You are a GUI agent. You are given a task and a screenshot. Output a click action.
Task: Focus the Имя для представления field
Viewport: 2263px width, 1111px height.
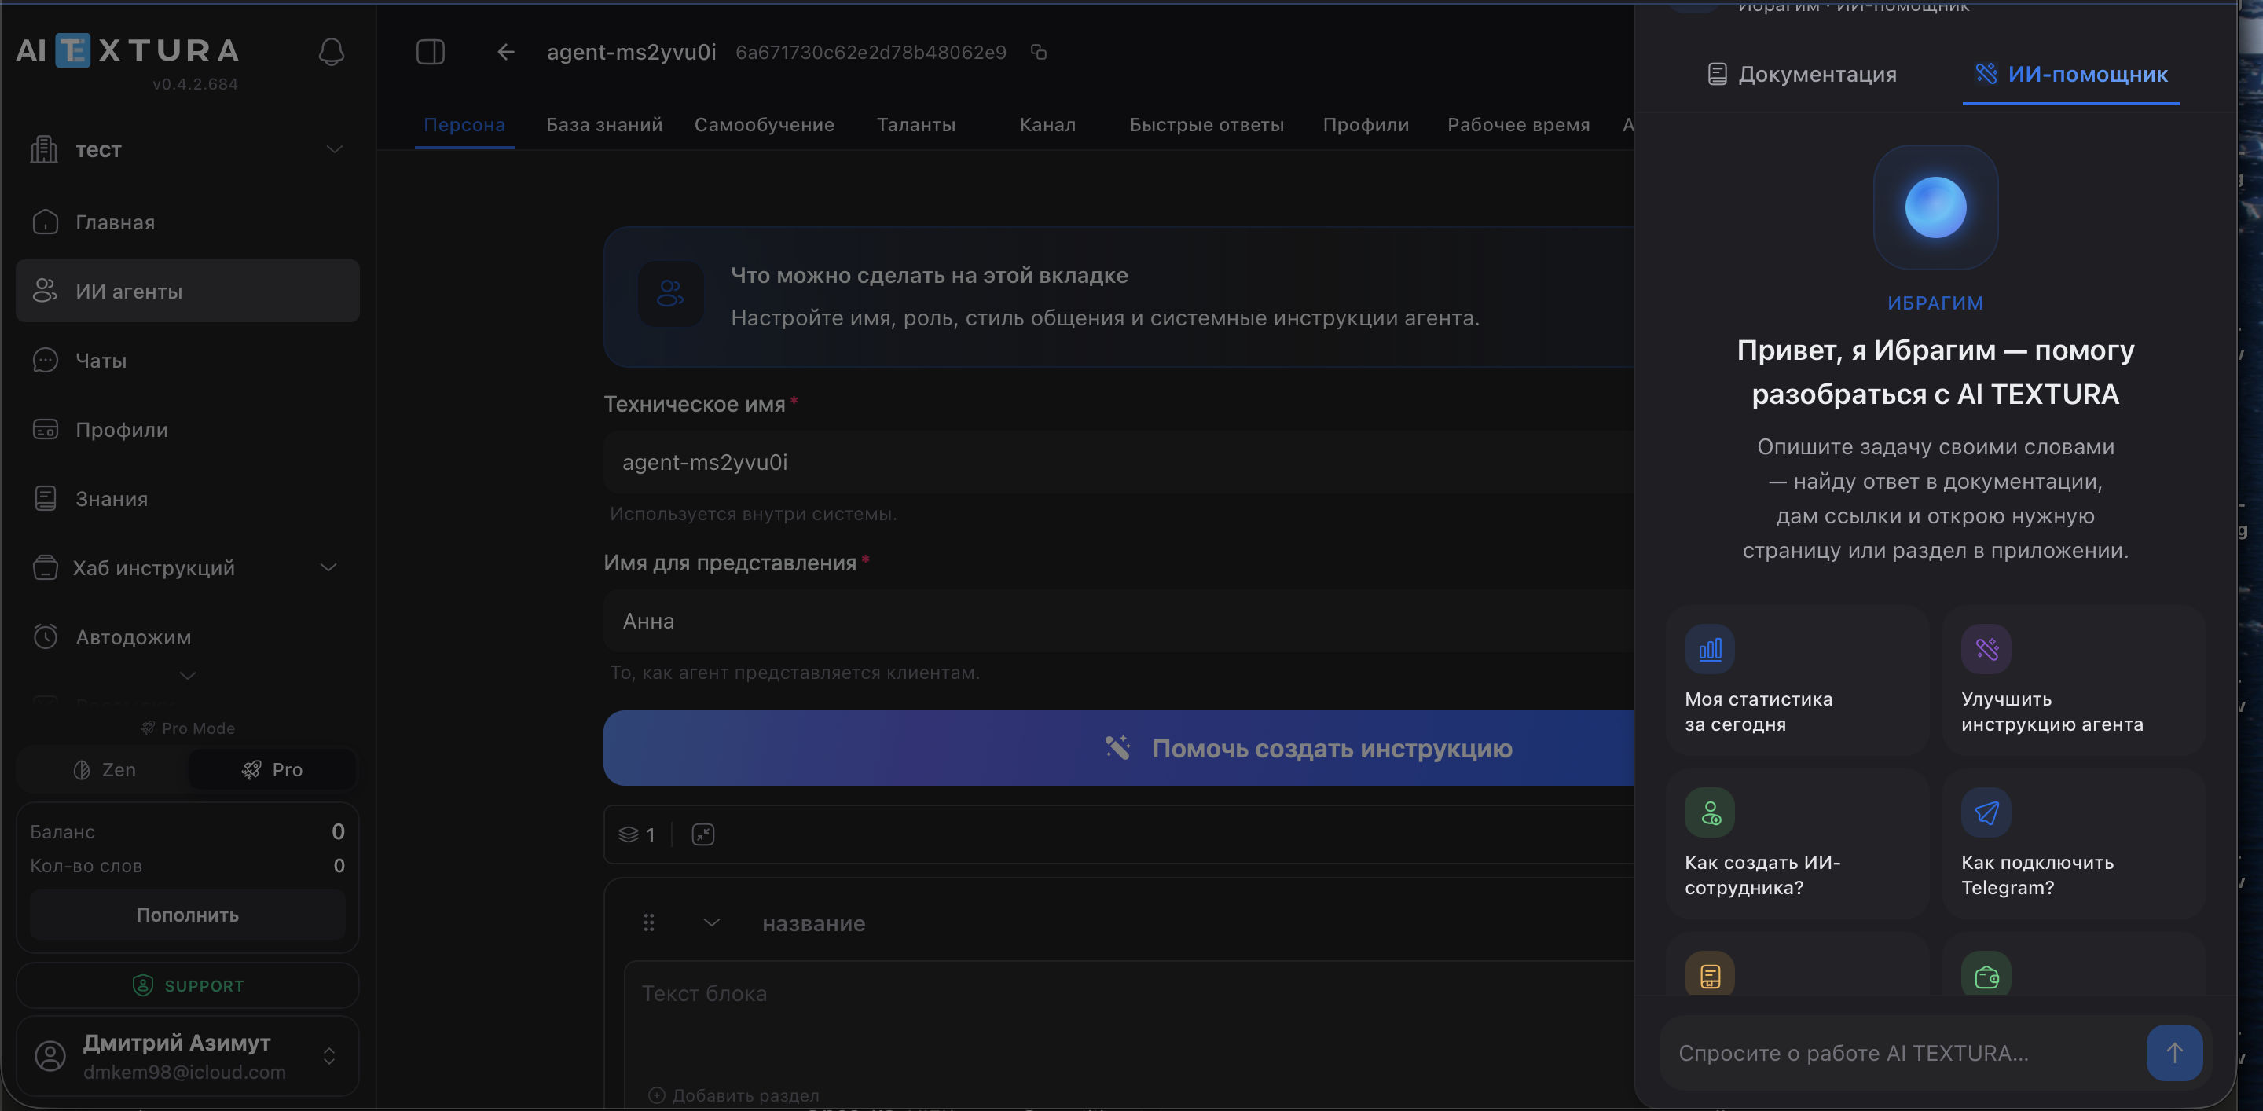[x=1119, y=621]
